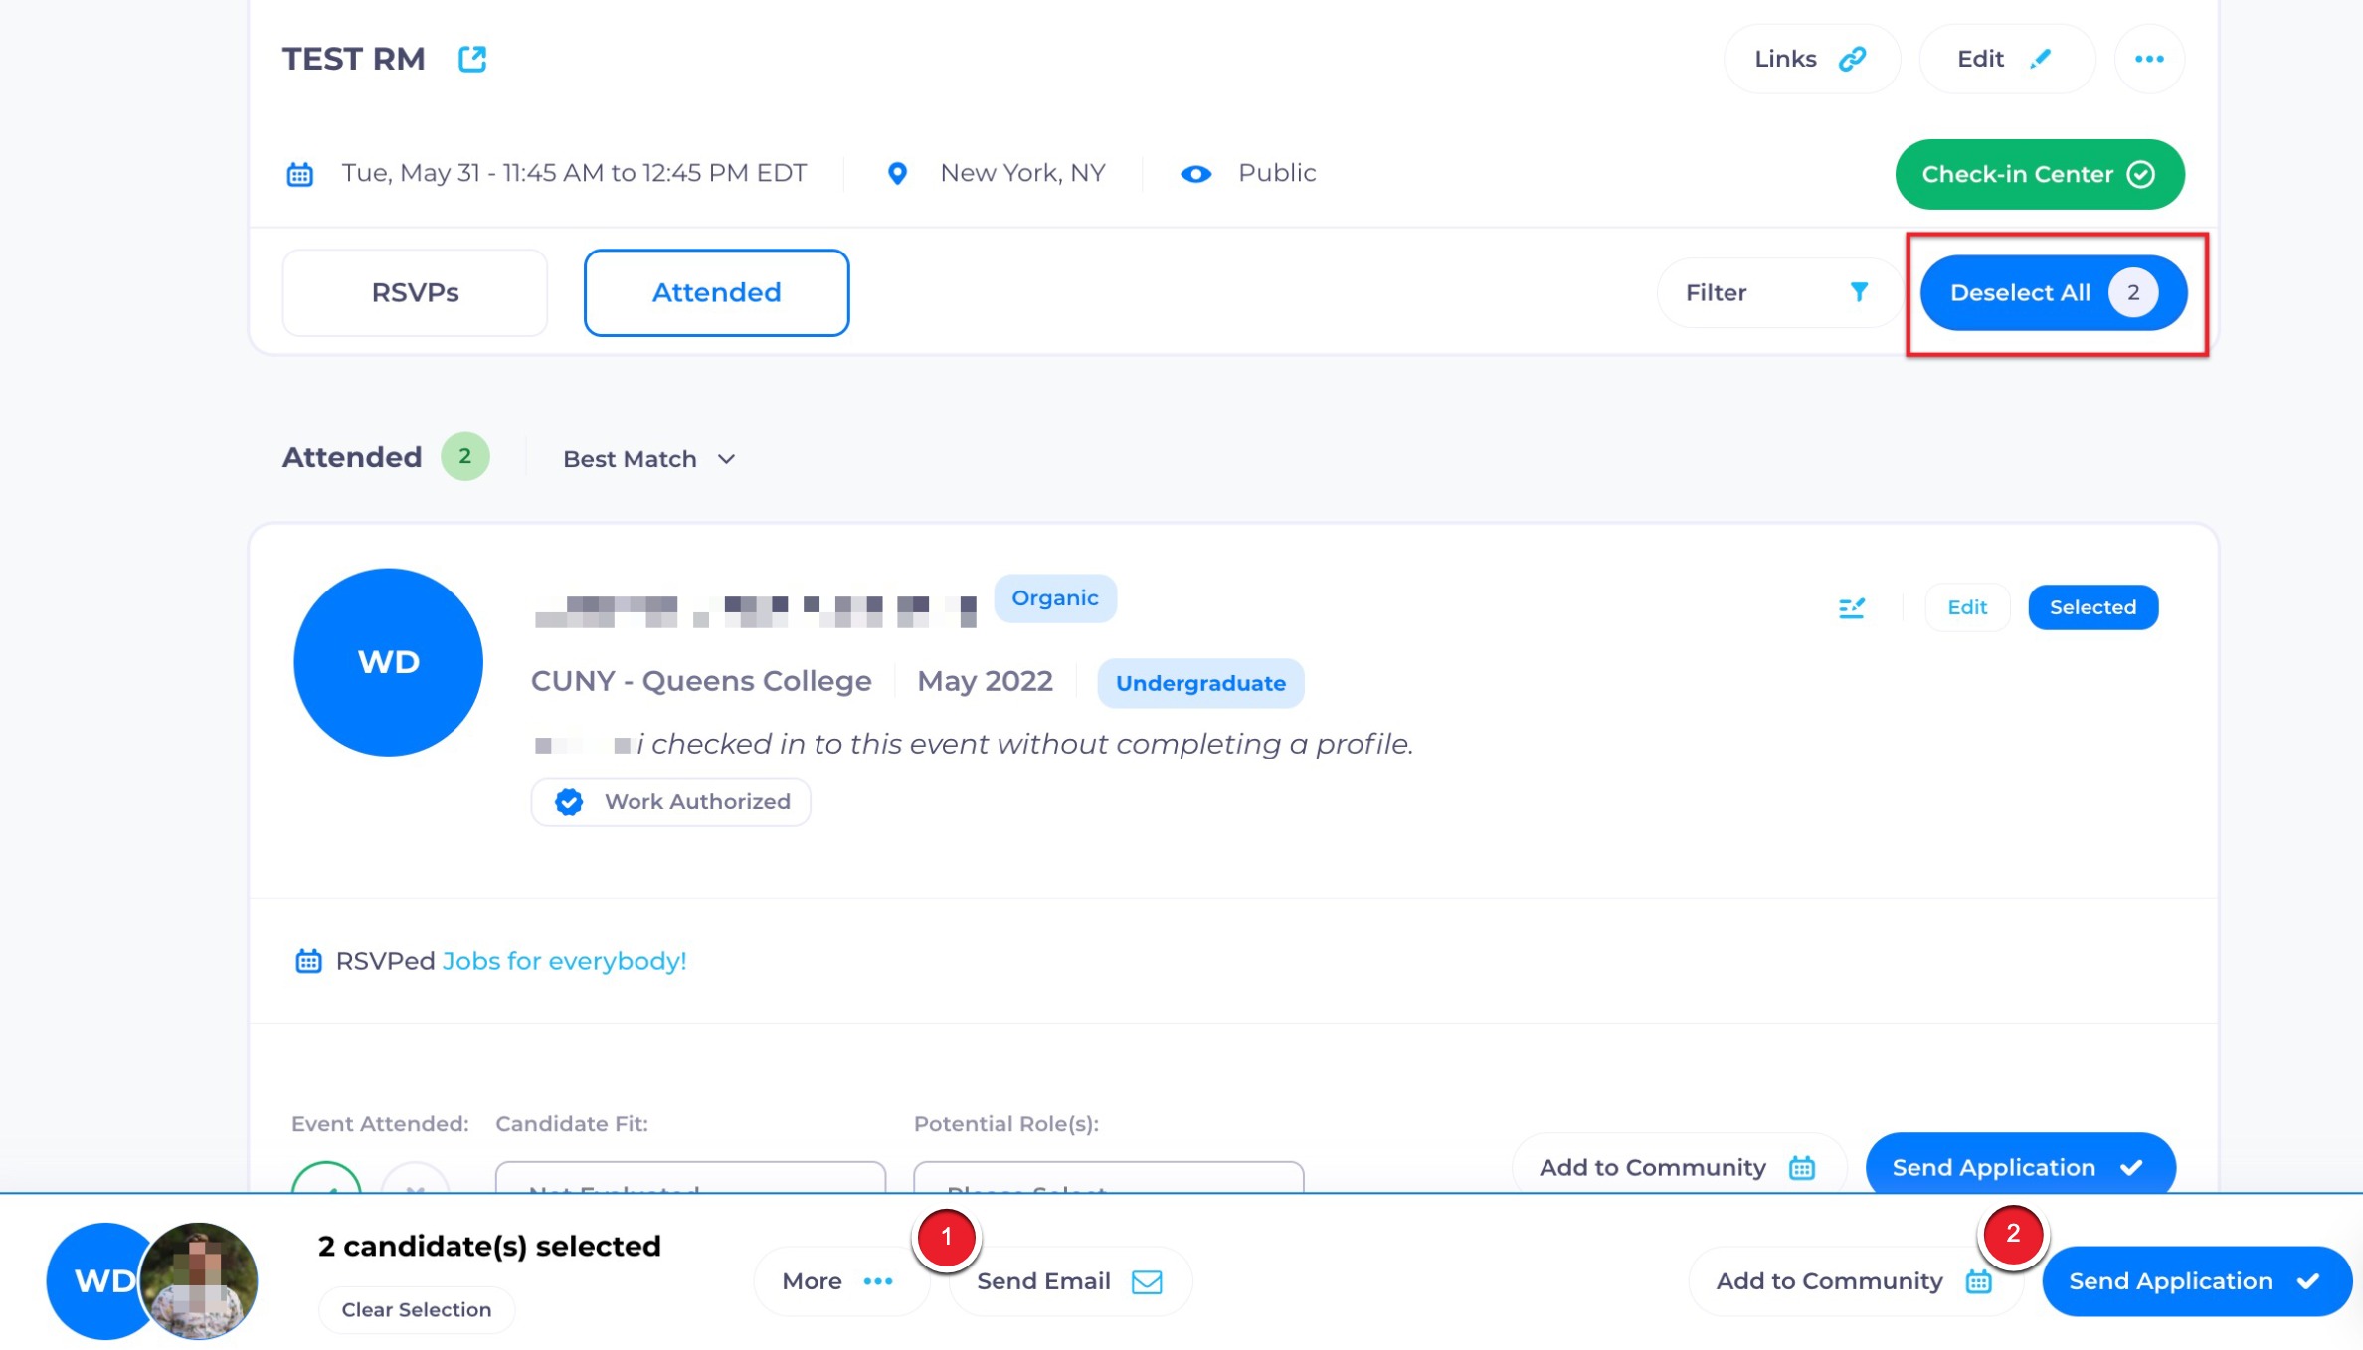Viewport: 2363px width, 1350px height.
Task: Open the Potential Role(s) dropdown
Action: (1108, 1178)
